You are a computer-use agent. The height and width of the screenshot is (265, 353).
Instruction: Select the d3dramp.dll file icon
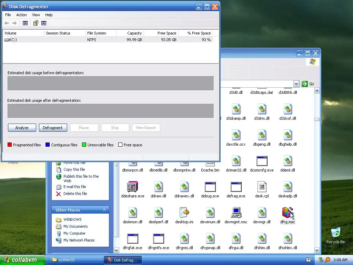pos(236,109)
